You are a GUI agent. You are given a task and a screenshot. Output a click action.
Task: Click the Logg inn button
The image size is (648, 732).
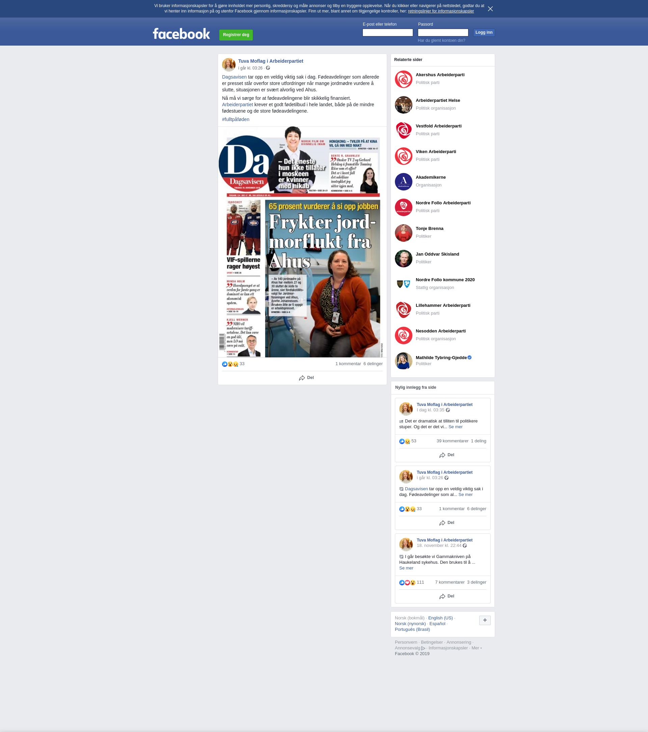click(484, 33)
